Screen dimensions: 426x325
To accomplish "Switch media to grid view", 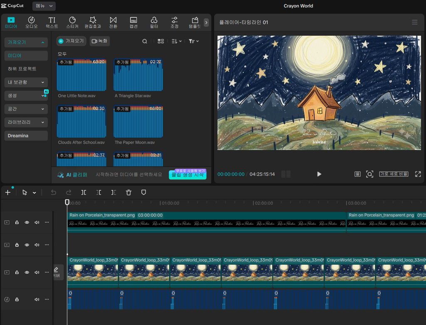I will point(161,41).
